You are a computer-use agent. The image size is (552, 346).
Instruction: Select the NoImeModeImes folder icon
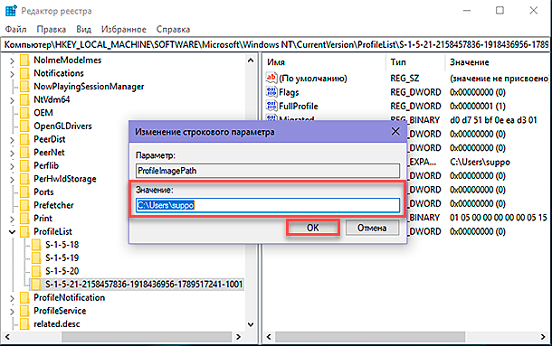coord(24,61)
